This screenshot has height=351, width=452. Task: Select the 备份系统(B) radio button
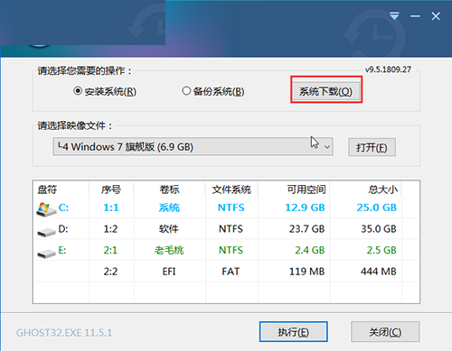(x=186, y=91)
